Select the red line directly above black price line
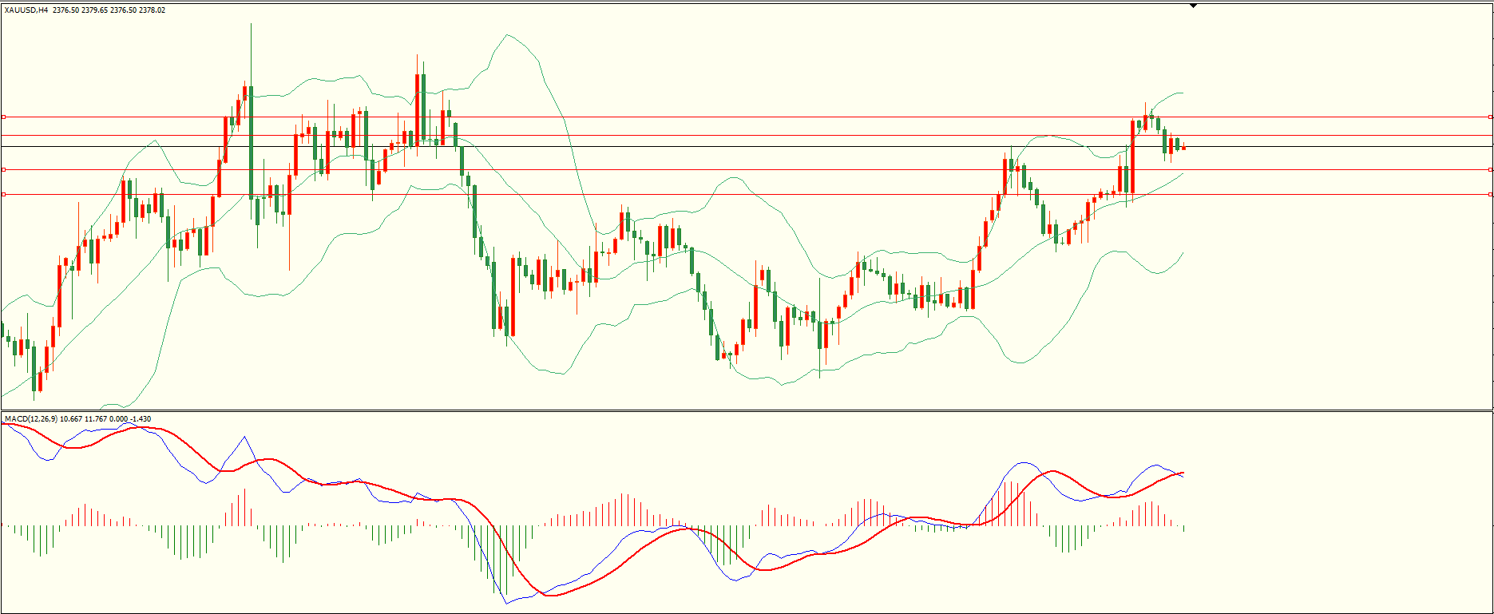 (719, 135)
